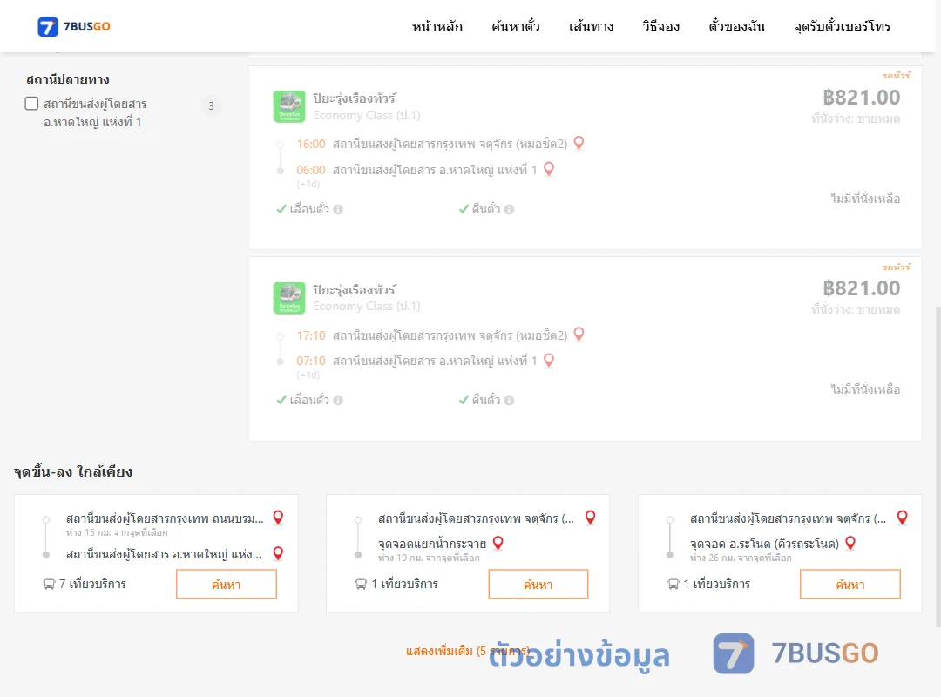Open the ค้นหาตั๋ว menu item

point(516,26)
